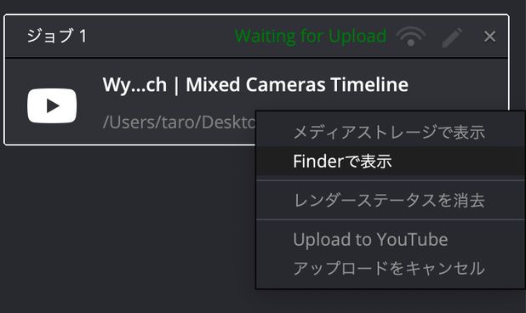Click the separator above Upload to YouTube
Viewport: 526px width, 313px height.
click(x=391, y=219)
